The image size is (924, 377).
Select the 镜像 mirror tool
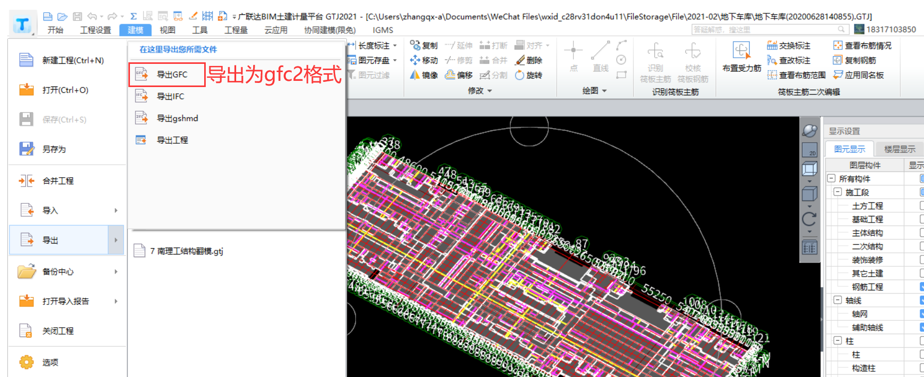[x=424, y=75]
